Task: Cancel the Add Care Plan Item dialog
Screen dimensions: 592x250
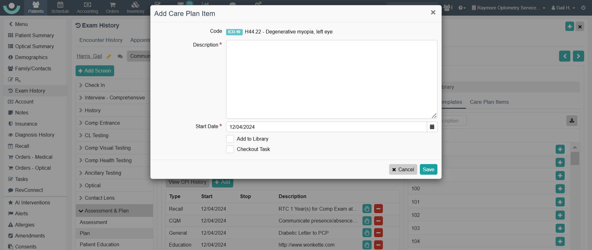Action: click(403, 169)
